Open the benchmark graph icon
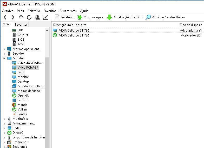204x148 pixels. [45, 17]
